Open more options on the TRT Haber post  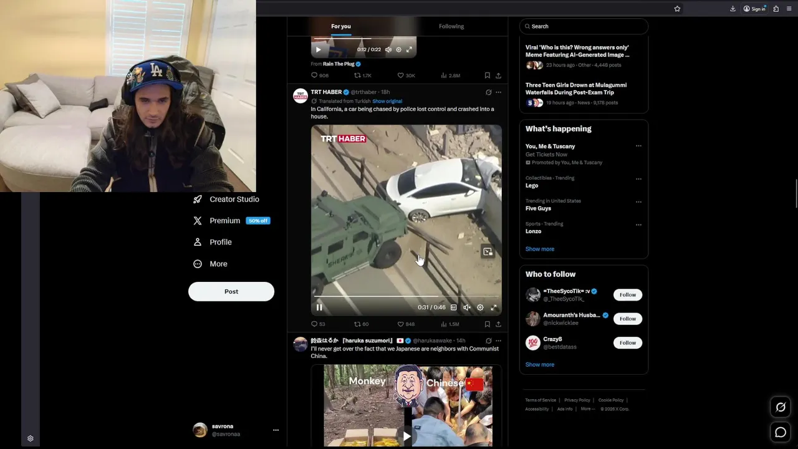pyautogui.click(x=498, y=92)
